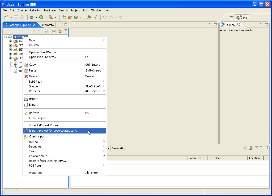Click the Resource column header
272x196 pixels.
pyautogui.click(x=195, y=158)
